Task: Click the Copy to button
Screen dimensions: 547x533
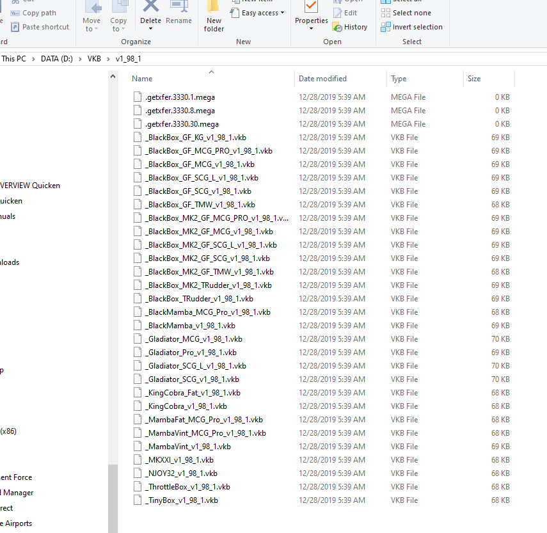Action: (118, 17)
